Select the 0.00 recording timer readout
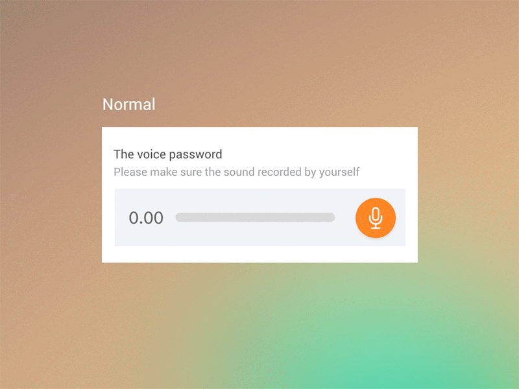 point(146,218)
